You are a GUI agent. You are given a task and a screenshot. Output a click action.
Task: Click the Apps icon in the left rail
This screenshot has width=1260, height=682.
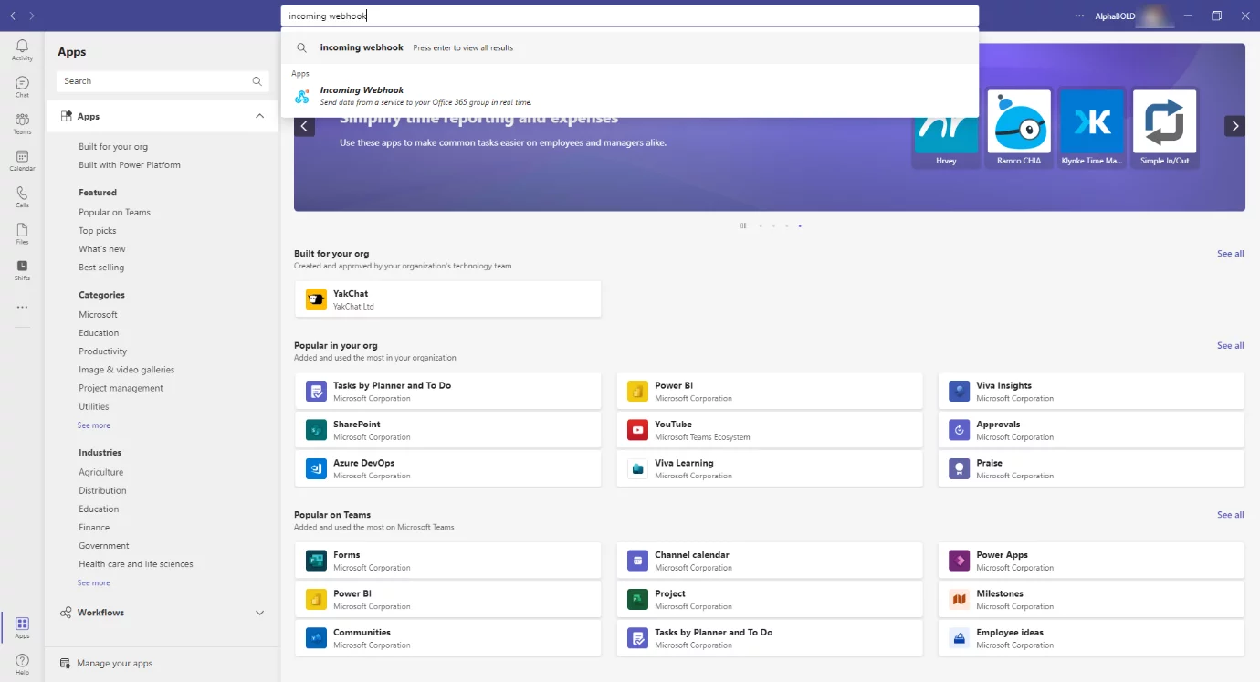click(x=22, y=627)
